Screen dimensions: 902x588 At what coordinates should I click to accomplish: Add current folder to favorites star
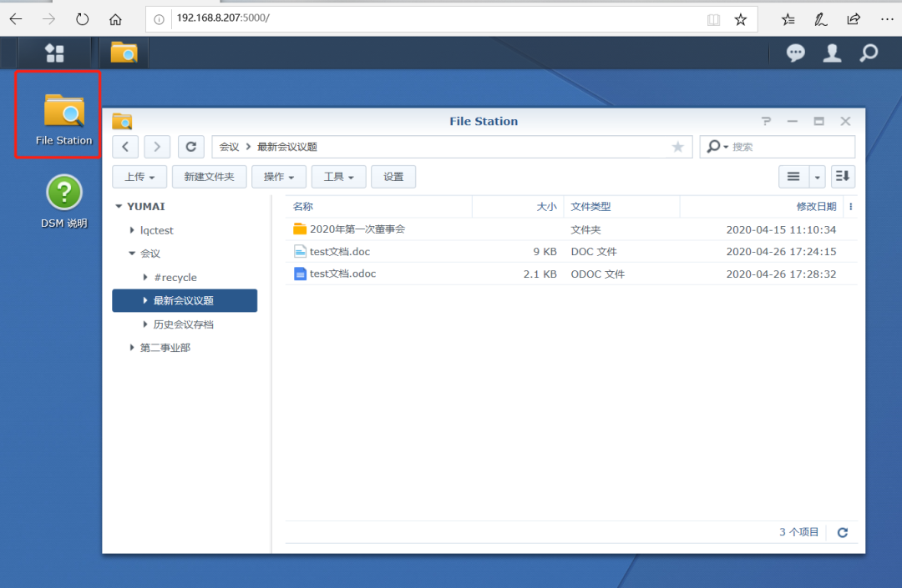[677, 147]
